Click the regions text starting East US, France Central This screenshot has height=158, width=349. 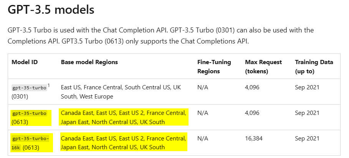coord(121,92)
